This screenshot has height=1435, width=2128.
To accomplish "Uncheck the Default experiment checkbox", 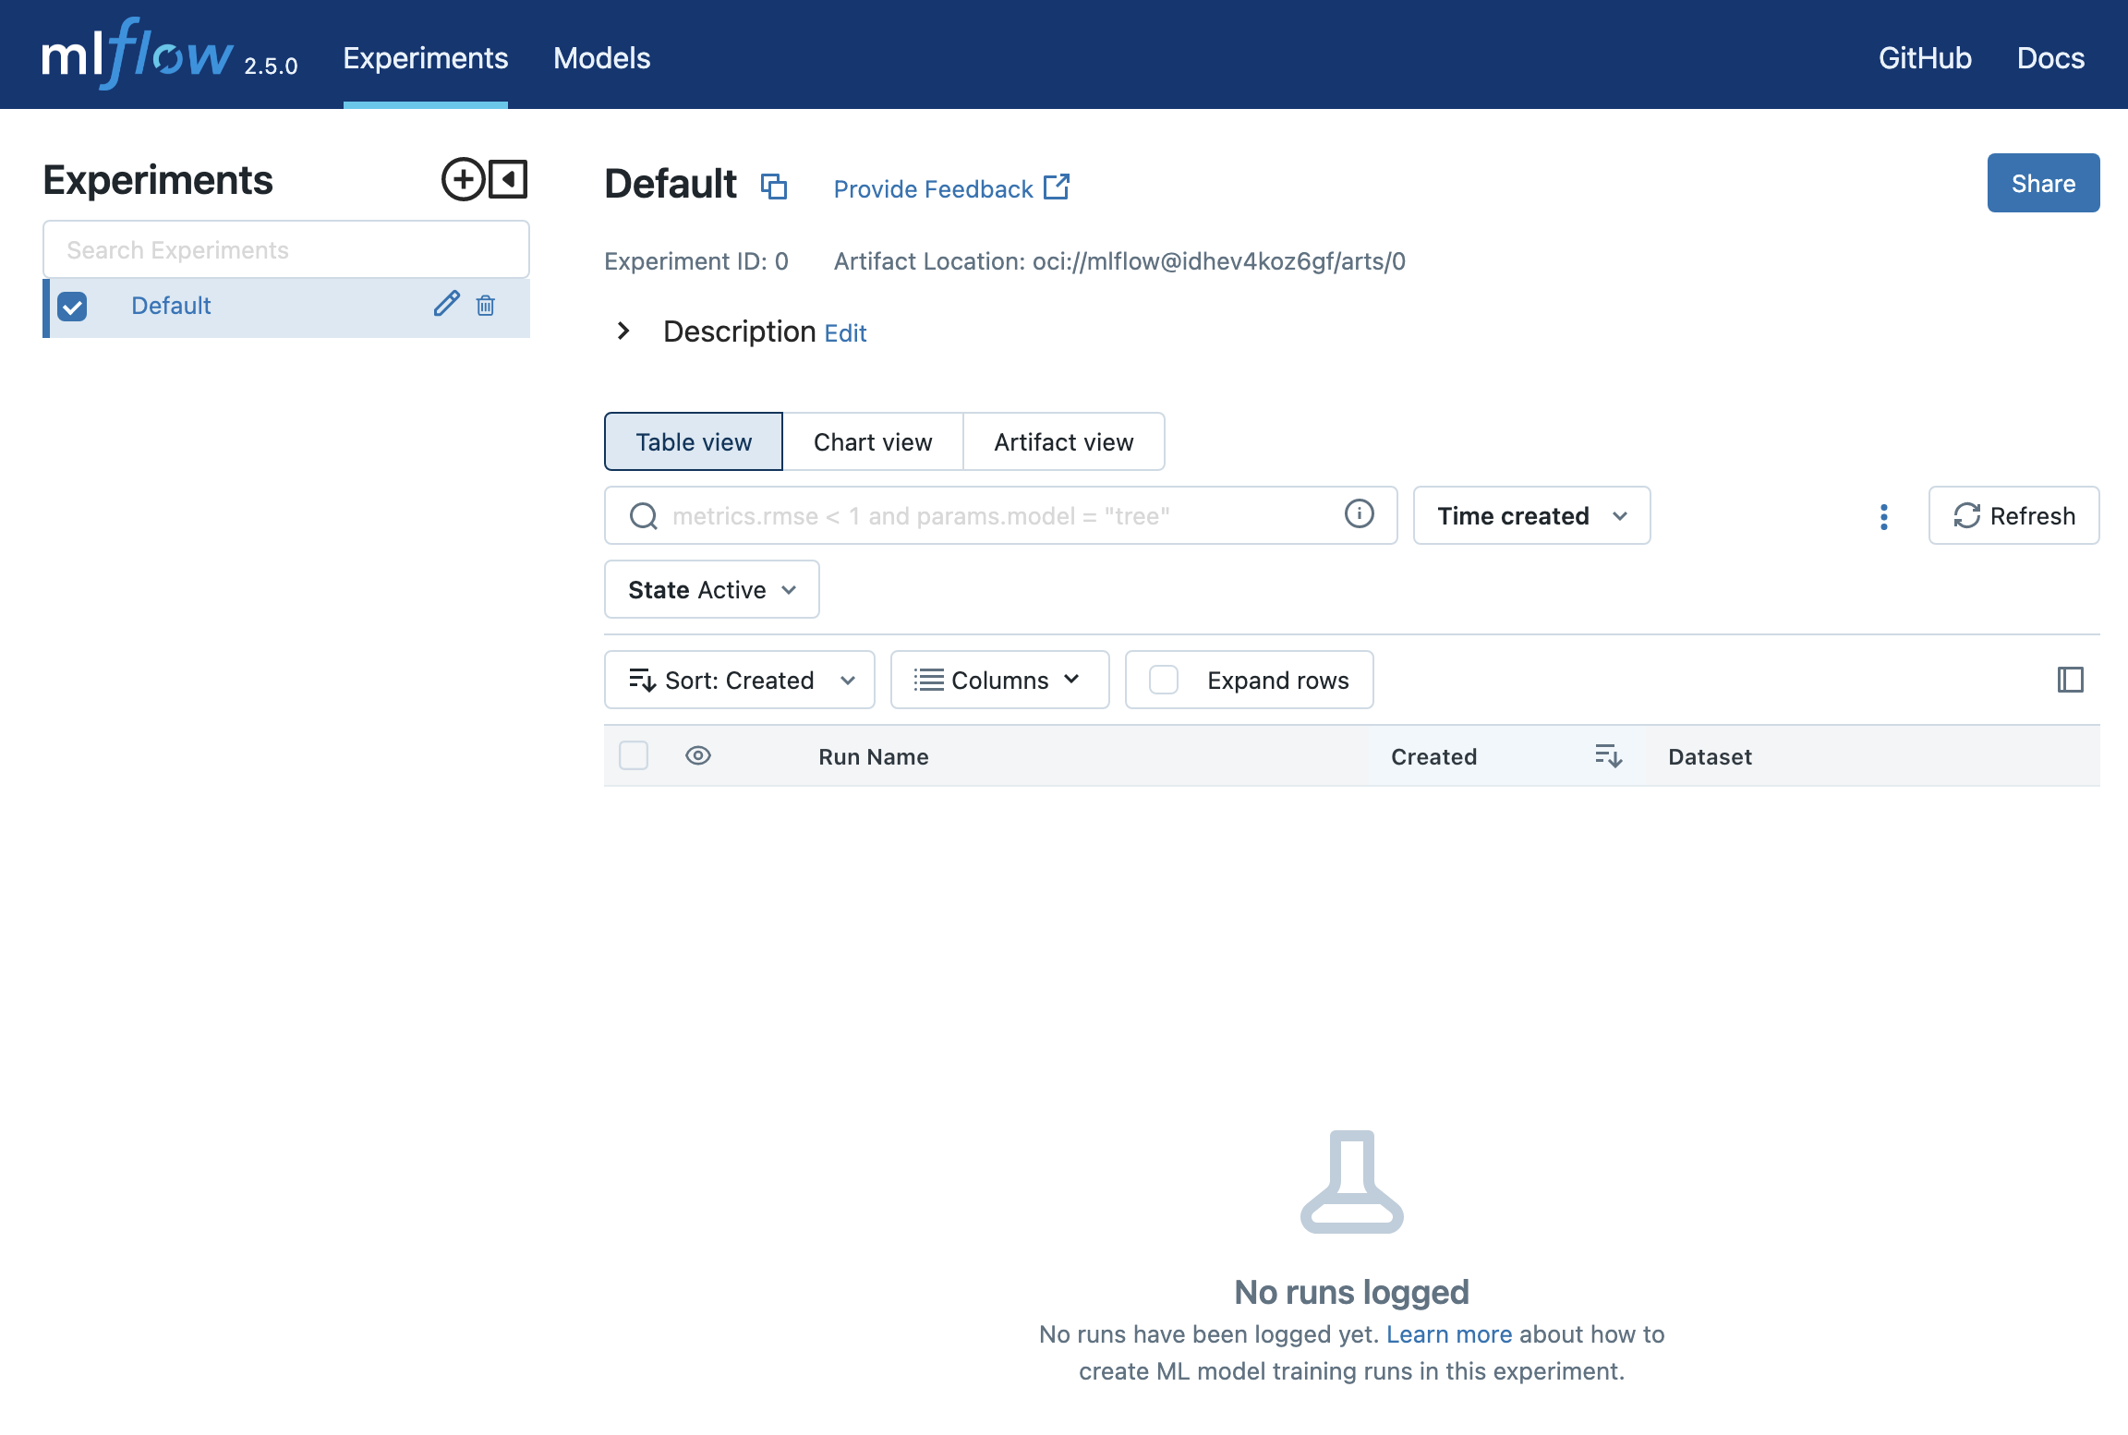I will point(72,306).
